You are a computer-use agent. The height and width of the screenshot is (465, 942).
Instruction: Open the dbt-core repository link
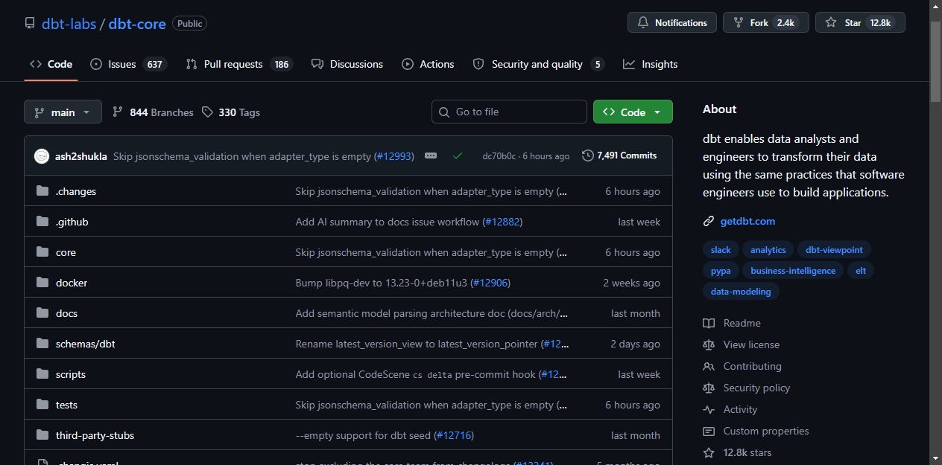point(137,24)
